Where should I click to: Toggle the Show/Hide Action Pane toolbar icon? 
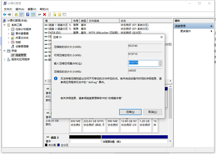click(x=33, y=14)
